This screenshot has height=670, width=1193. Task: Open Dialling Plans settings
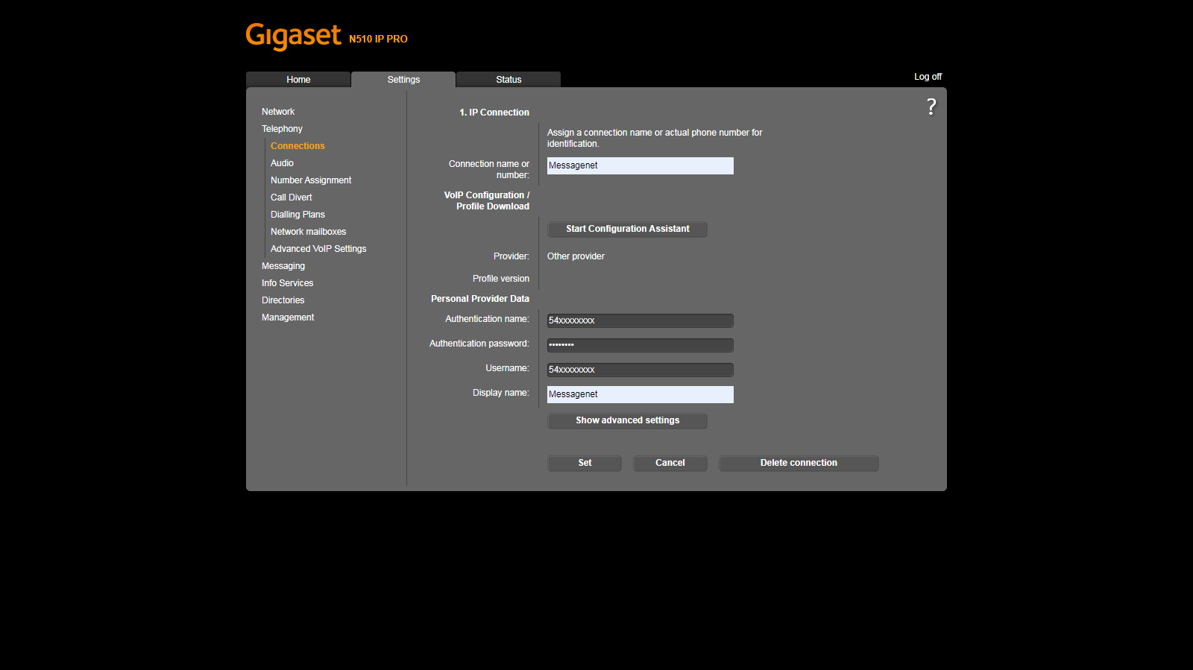coord(298,215)
